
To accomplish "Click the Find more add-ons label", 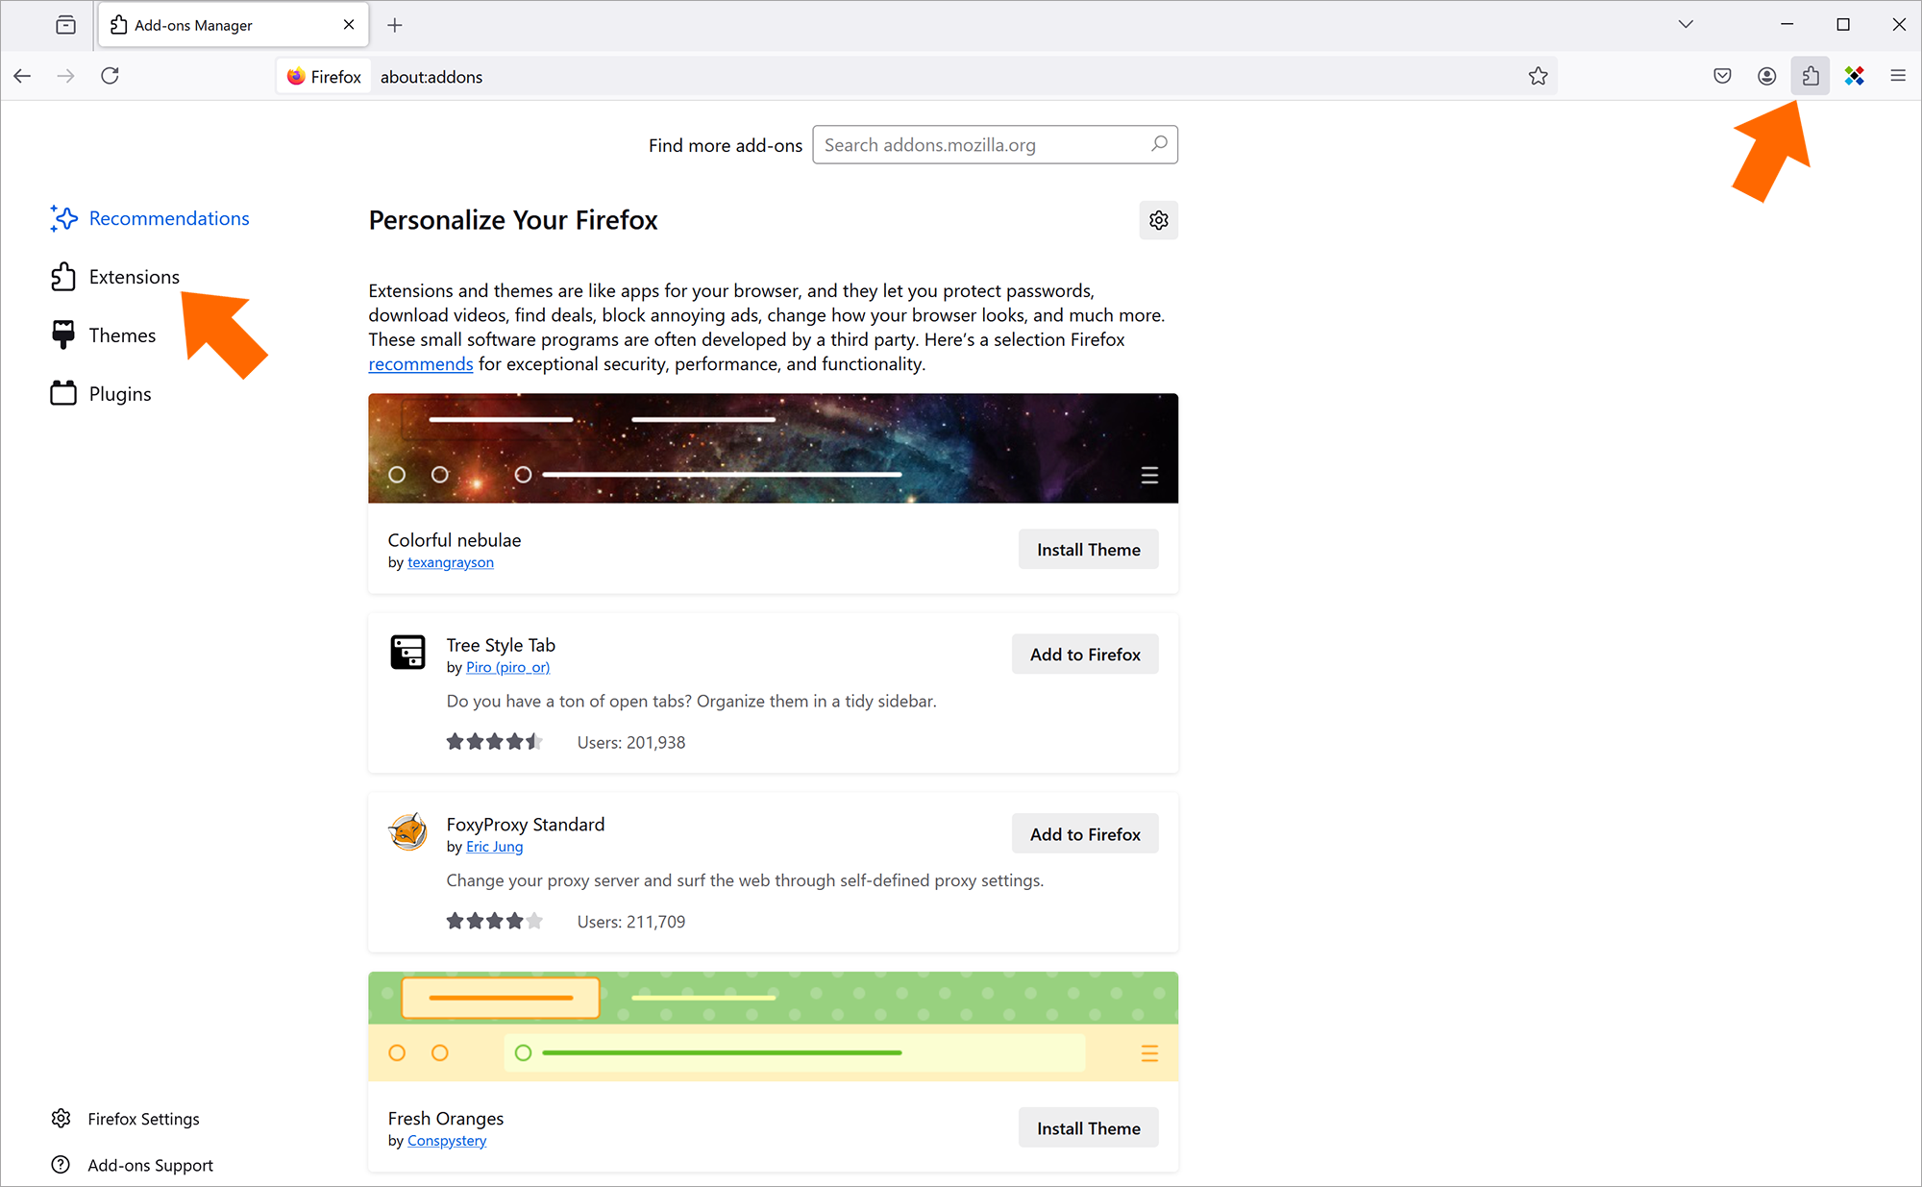I will click(x=726, y=145).
